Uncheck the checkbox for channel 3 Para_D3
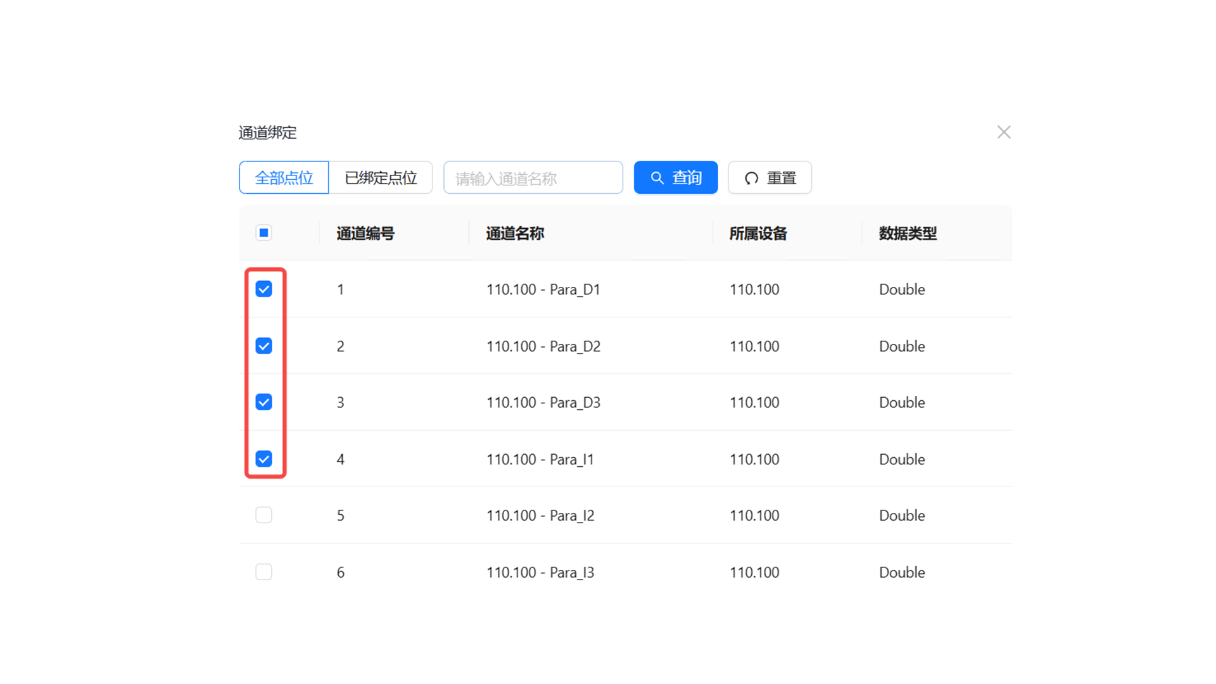 coord(263,402)
